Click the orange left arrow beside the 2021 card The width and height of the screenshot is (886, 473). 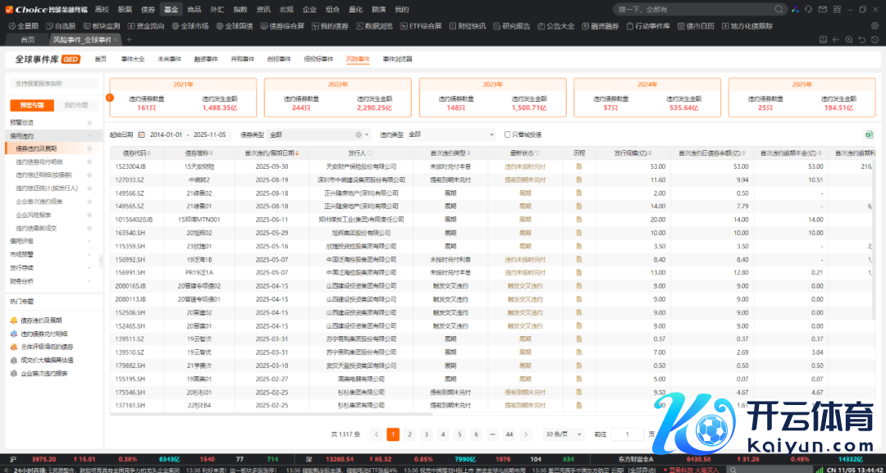[x=110, y=98]
